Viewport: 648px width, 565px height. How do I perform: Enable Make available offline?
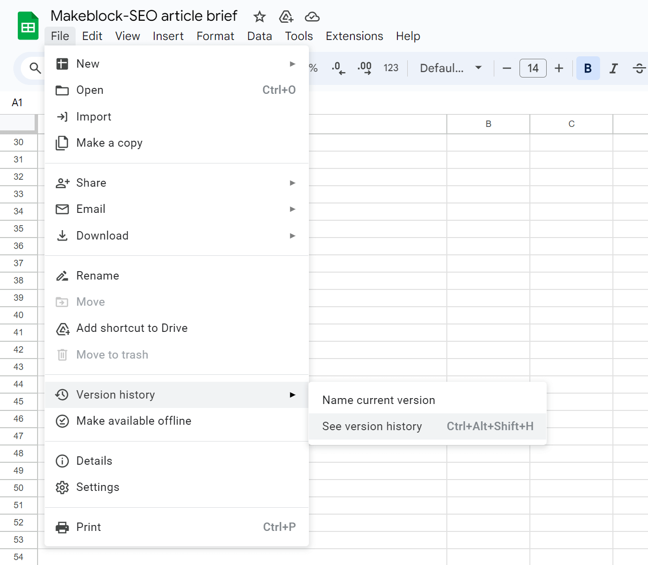[133, 421]
